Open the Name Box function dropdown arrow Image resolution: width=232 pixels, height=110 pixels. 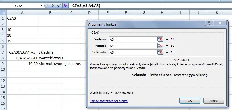(x=42, y=6)
